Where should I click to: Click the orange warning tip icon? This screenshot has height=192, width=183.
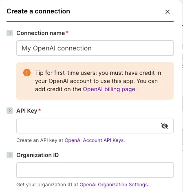click(27, 73)
